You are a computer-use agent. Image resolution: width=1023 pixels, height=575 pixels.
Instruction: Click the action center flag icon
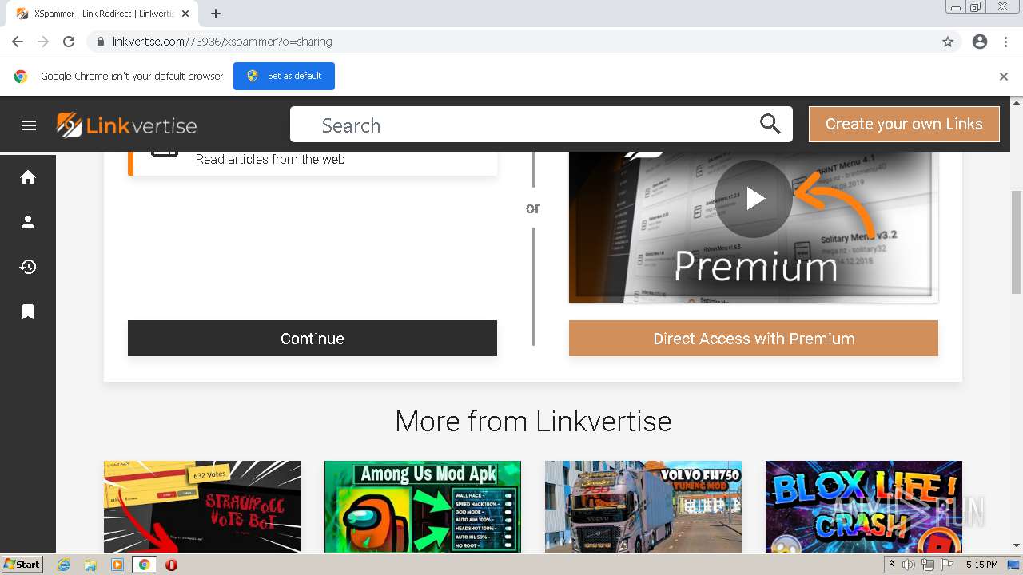(x=947, y=565)
